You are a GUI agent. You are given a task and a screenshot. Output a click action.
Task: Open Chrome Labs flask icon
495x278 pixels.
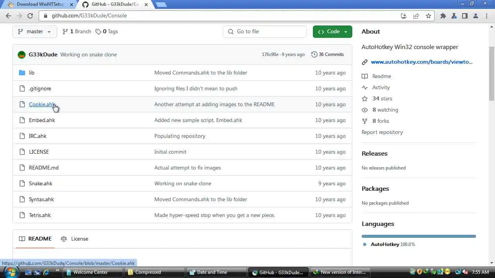click(x=454, y=16)
